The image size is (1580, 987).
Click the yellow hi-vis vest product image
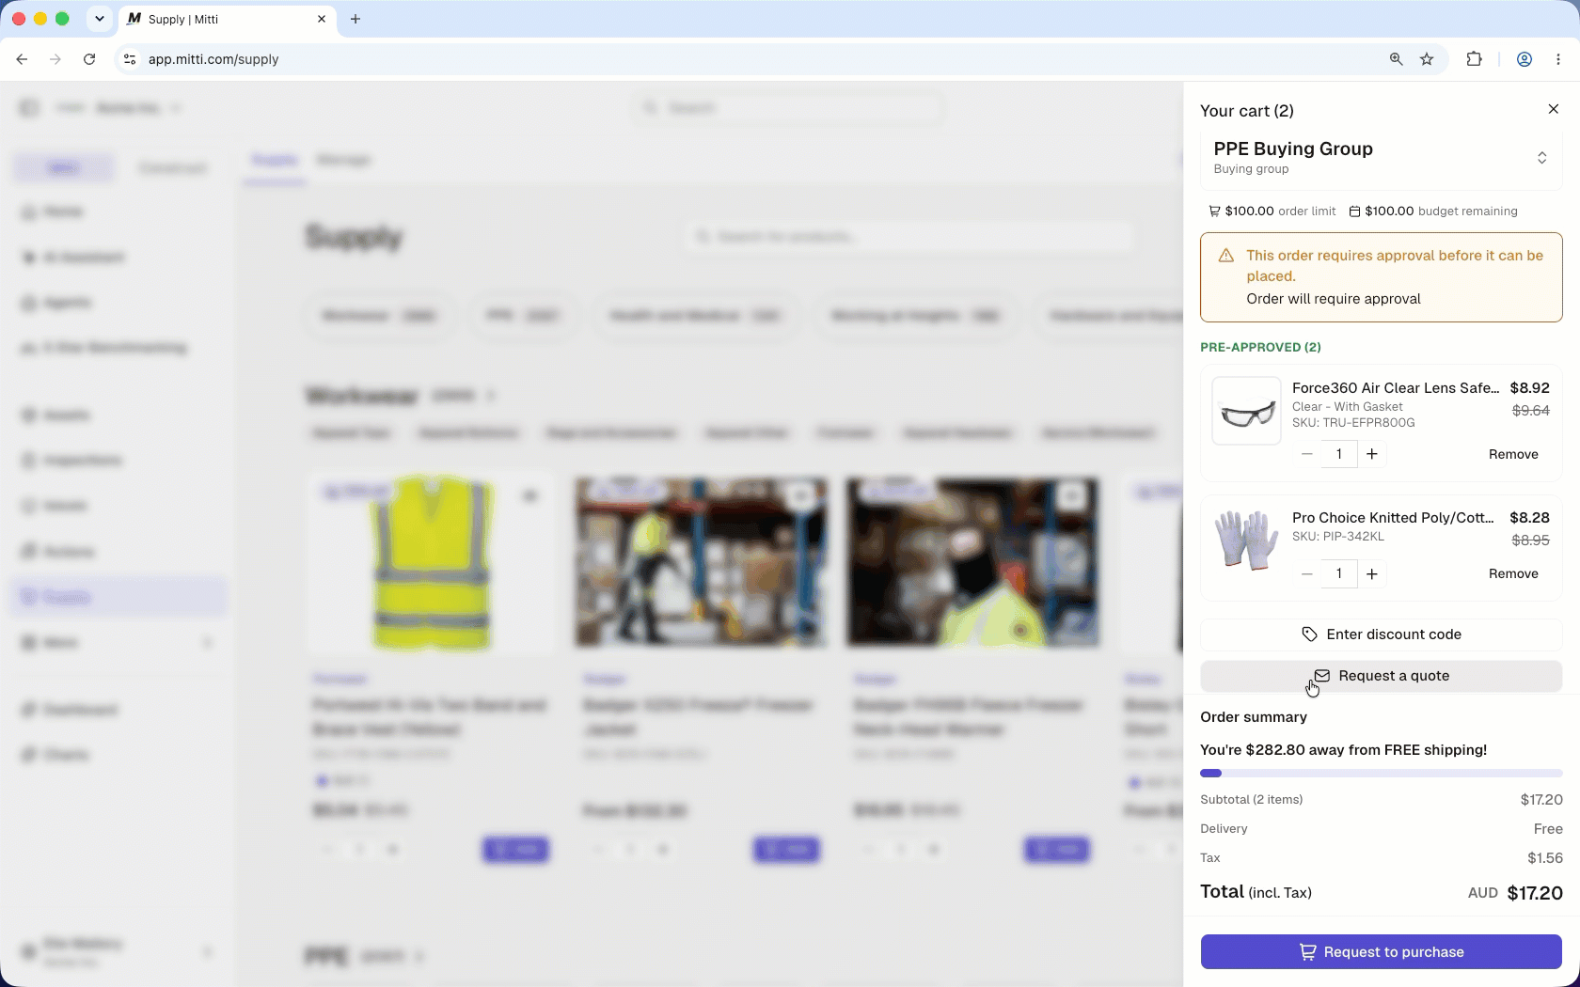click(432, 562)
